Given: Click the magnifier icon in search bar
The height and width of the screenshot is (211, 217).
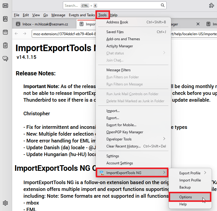Looking at the screenshot, I should [x=162, y=5].
